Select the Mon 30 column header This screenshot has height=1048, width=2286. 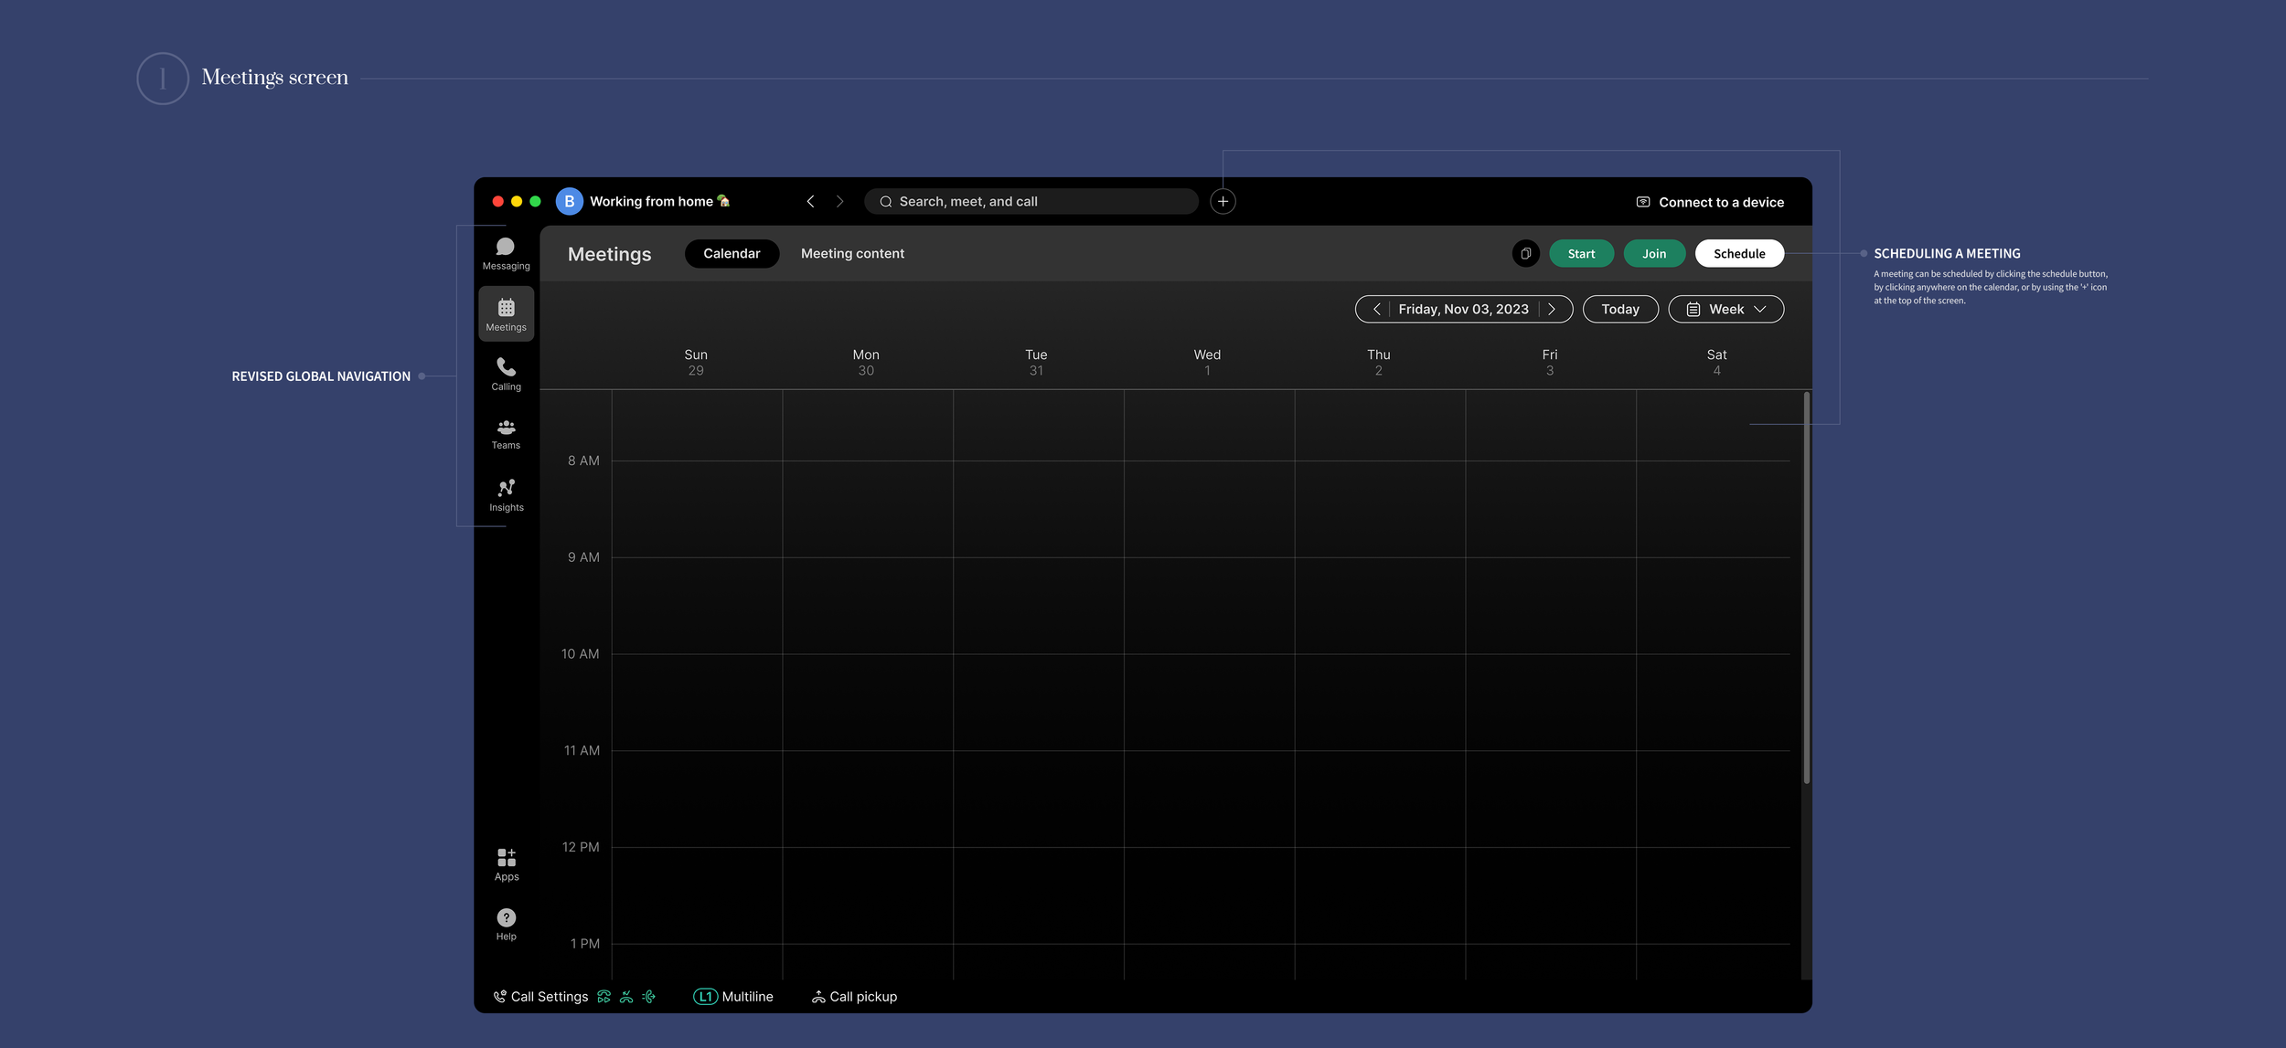tap(866, 362)
